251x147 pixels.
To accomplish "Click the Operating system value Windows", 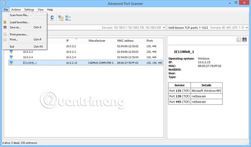I will coord(204,59).
